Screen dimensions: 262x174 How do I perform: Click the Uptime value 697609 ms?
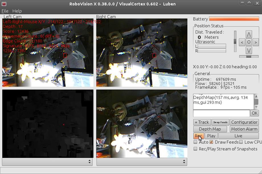pos(226,79)
